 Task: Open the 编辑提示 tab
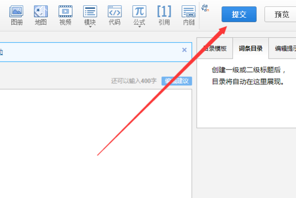(x=282, y=48)
